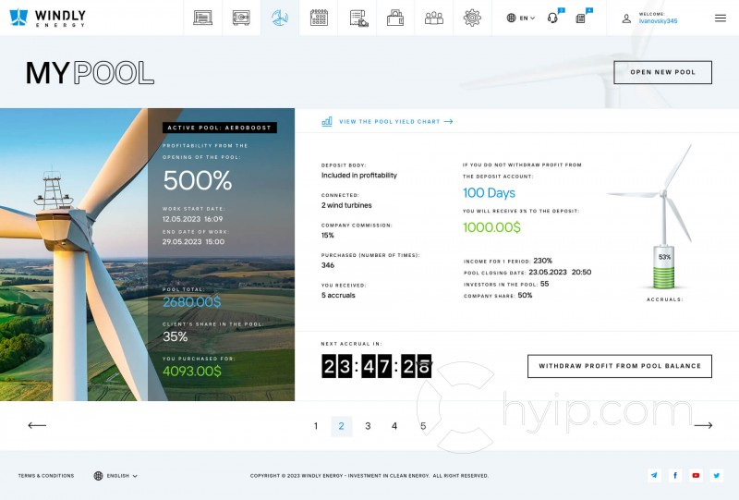Viewport: 739px width, 500px height.
Task: Click the 53% accruals battery indicator
Action: (664, 267)
